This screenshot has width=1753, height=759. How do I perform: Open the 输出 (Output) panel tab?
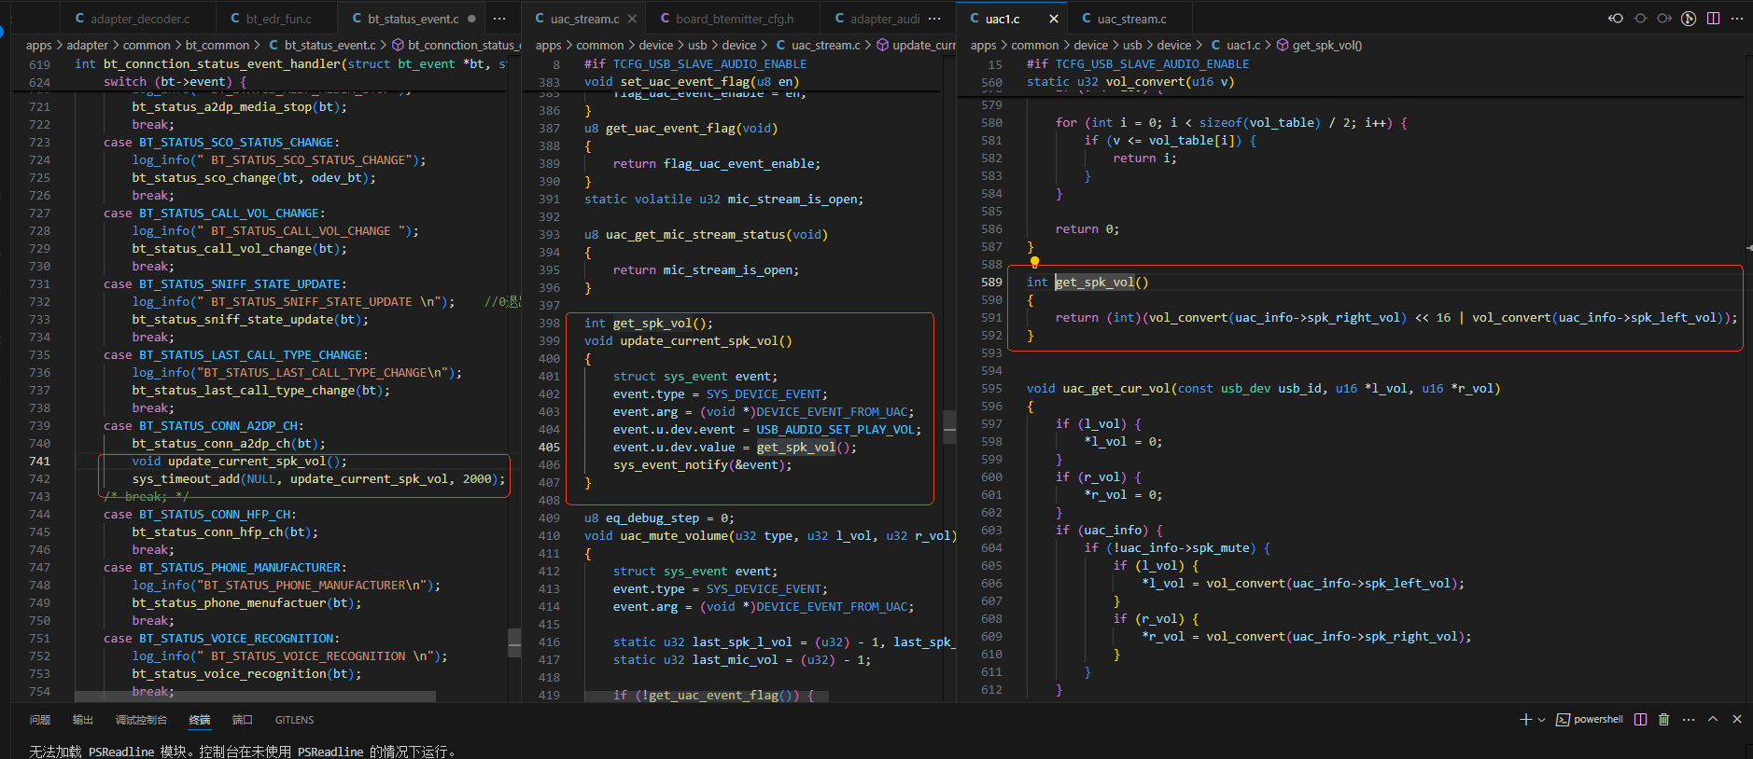pyautogui.click(x=83, y=720)
